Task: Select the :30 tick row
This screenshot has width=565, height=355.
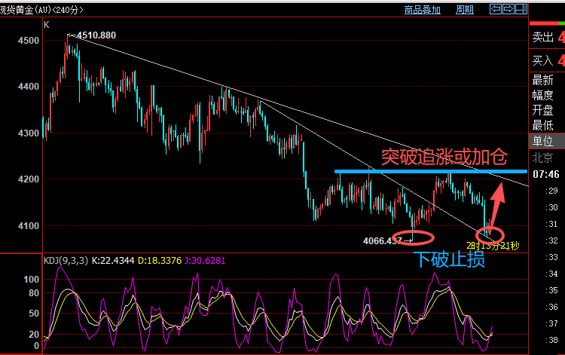Action: pos(551,207)
